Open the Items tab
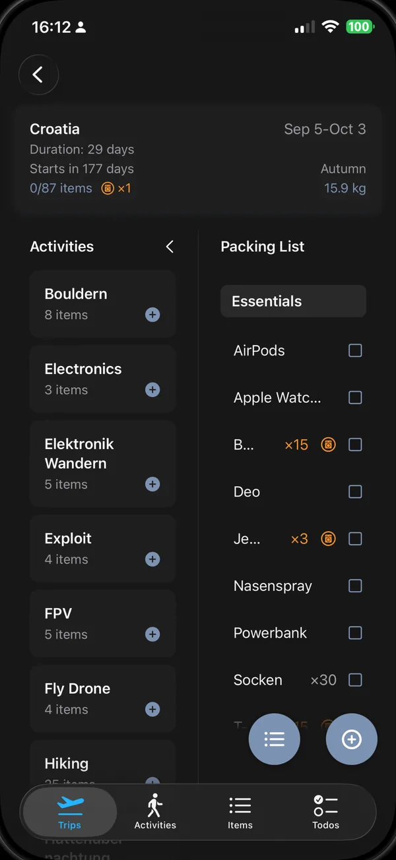396x860 pixels. 240,812
